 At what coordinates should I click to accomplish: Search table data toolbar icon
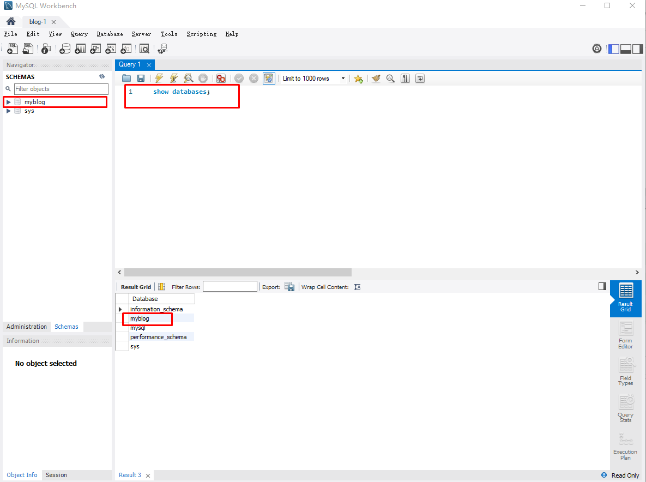pos(144,49)
